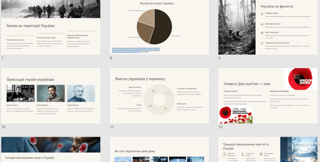Click the shield icon beside "Українська повстанська армія"
The width and height of the screenshot is (320, 162).
pos(262,43)
